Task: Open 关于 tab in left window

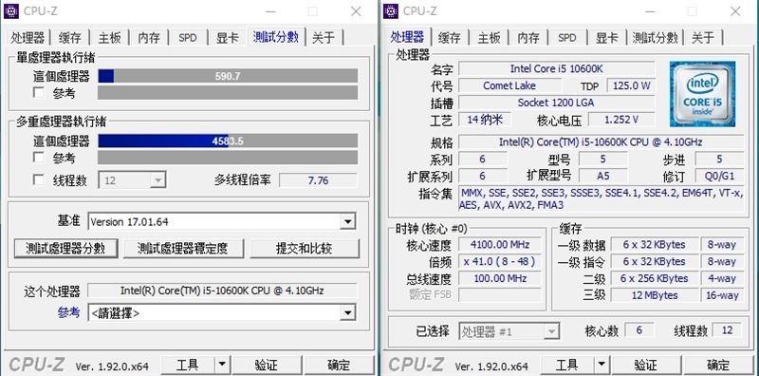Action: 324,38
